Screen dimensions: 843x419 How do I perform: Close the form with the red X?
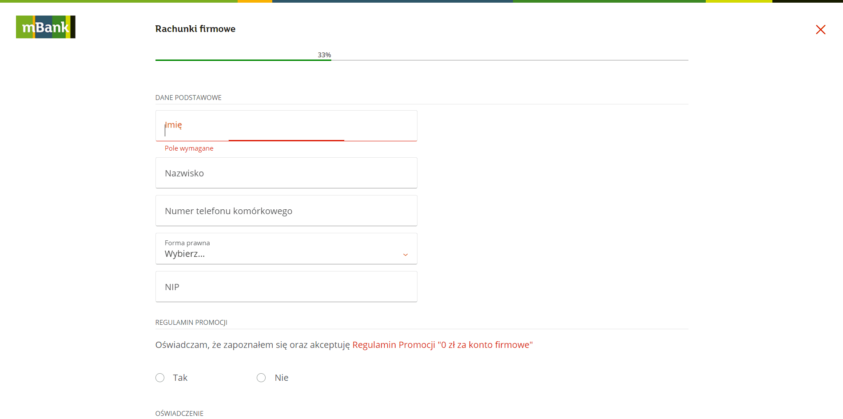(820, 30)
